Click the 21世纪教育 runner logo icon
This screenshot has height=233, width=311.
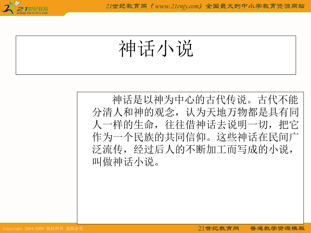coord(11,7)
